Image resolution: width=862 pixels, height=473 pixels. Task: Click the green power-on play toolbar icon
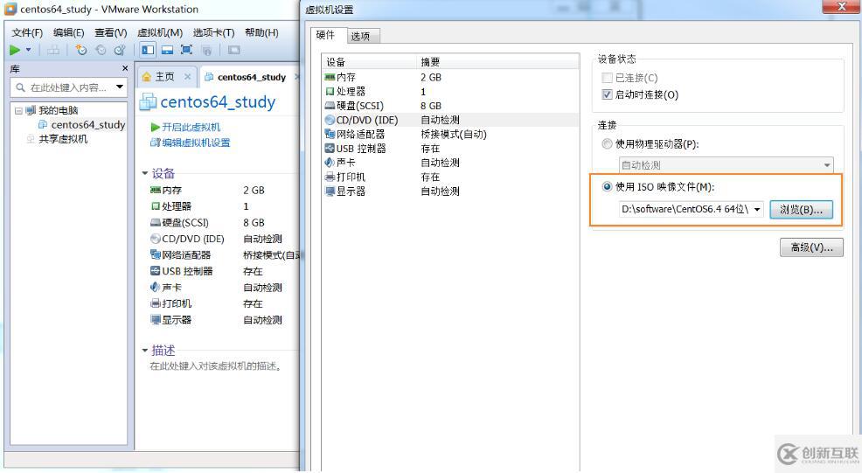(15, 50)
